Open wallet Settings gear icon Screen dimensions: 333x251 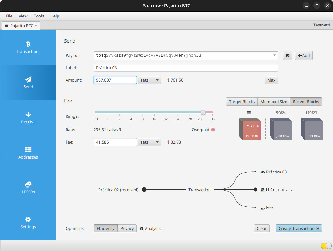point(28,220)
